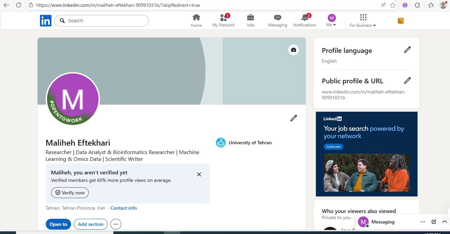Edit cover photo with camera icon
Screen dimensions: 450x234
coord(294,50)
